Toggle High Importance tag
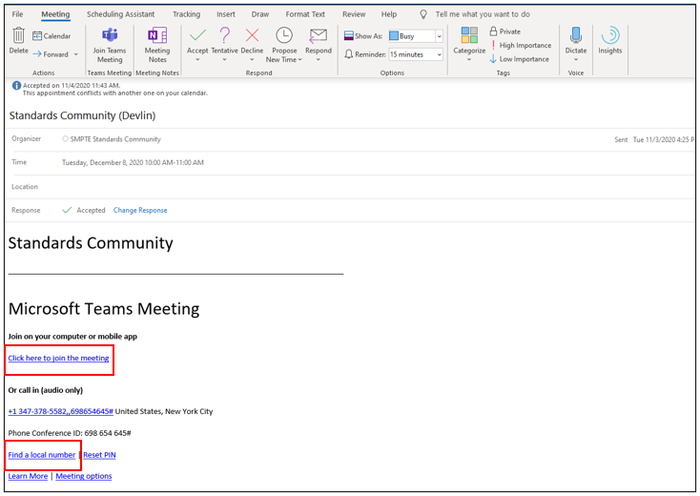The width and height of the screenshot is (700, 496). 520,45
